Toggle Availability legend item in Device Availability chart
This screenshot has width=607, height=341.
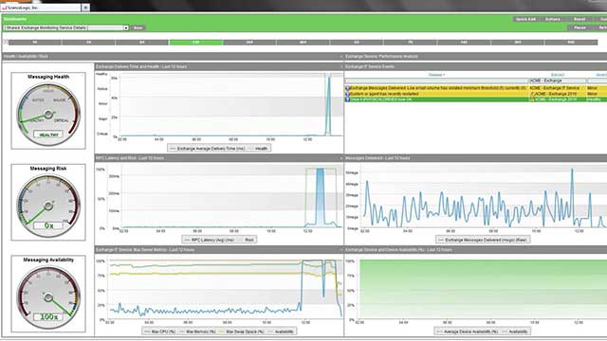pos(514,332)
